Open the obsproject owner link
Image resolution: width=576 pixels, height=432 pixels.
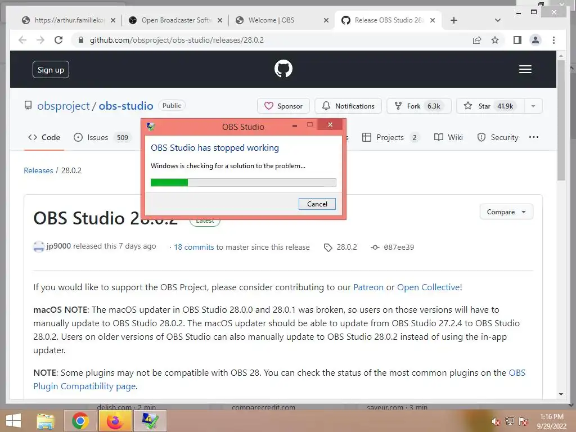63,106
